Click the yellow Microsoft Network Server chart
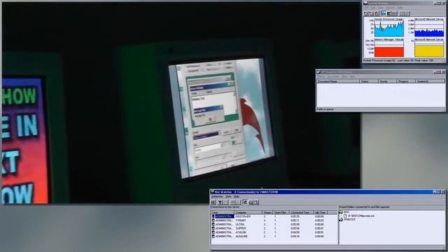Image resolution: width=448 pixels, height=252 pixels. [429, 49]
